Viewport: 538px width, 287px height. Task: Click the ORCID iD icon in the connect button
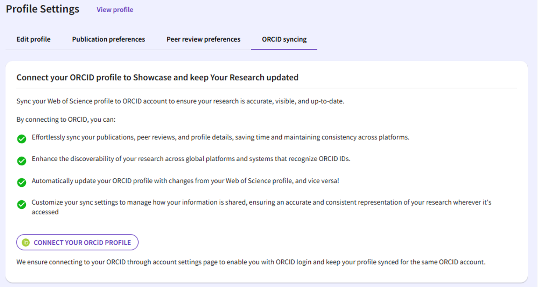[26, 242]
